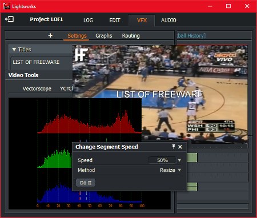
Task: Maximize the Lightworks window
Action: pos(228,6)
